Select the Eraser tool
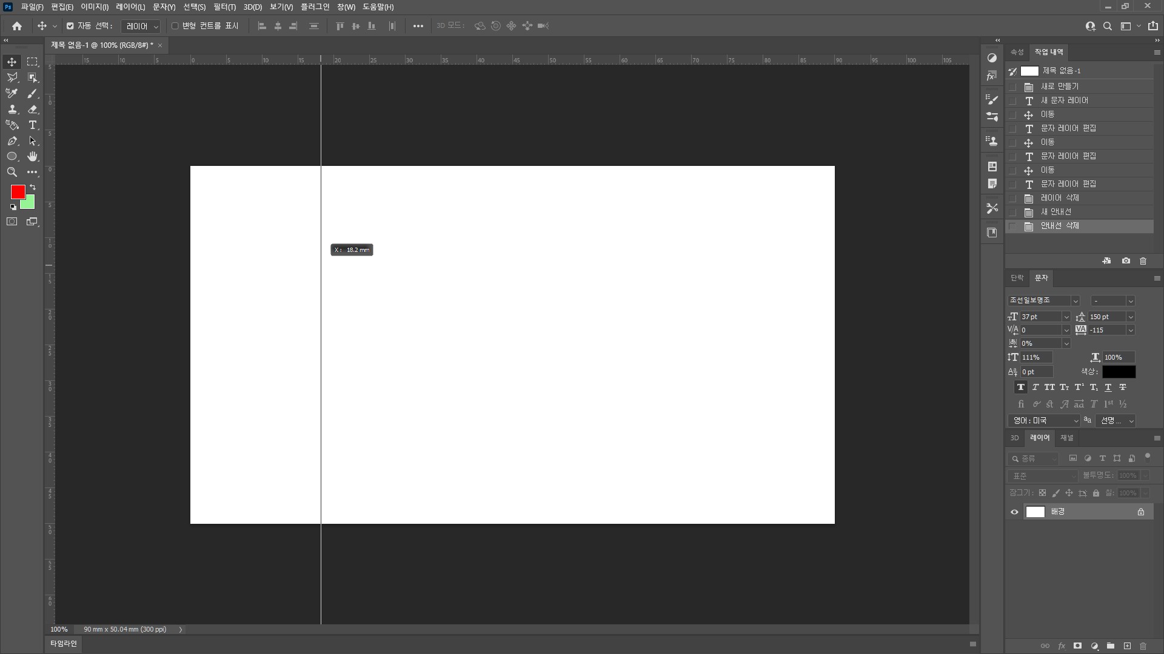1164x654 pixels. [x=33, y=110]
